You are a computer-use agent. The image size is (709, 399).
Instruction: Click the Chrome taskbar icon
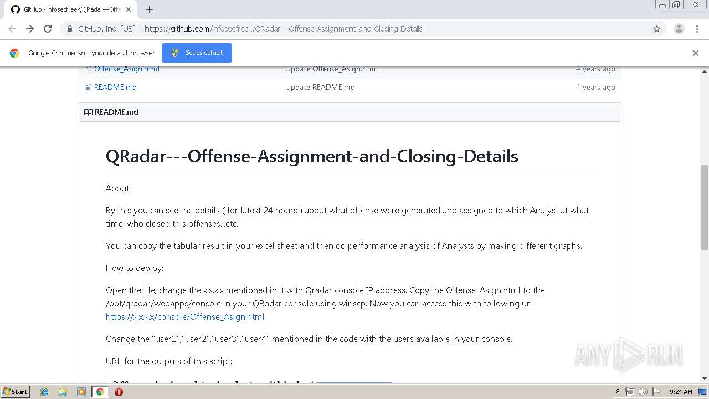100,392
